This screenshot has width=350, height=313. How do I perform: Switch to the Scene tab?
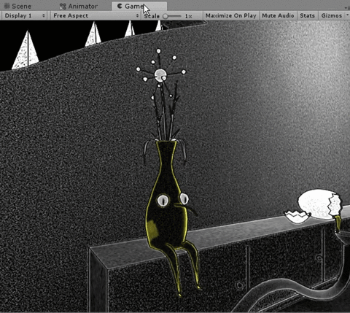pyautogui.click(x=18, y=6)
